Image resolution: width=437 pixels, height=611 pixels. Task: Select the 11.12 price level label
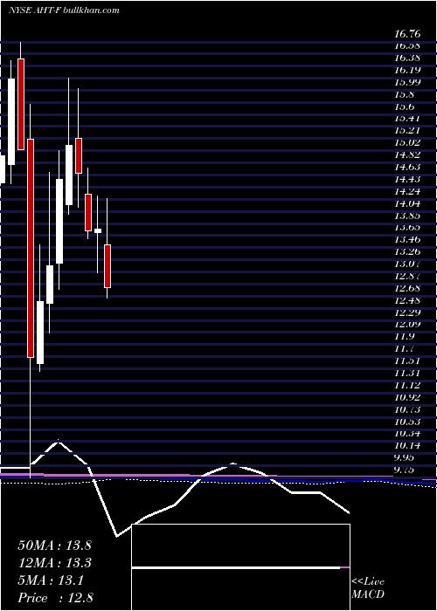pyautogui.click(x=407, y=385)
